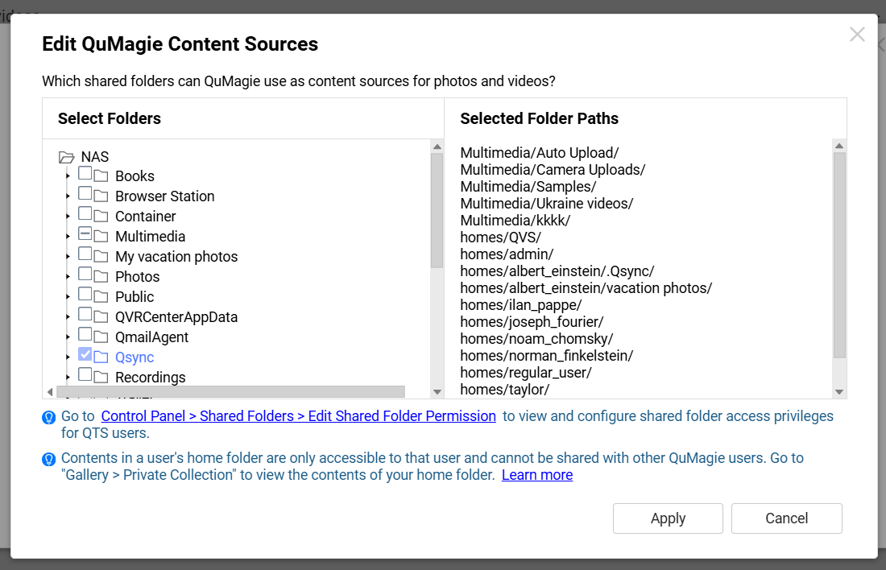Open the Edit Shared Folder Permission link

click(x=298, y=416)
